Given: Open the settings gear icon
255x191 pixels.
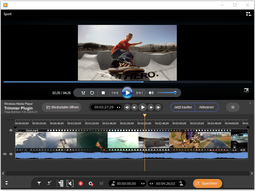Looking at the screenshot, I should (91, 183).
